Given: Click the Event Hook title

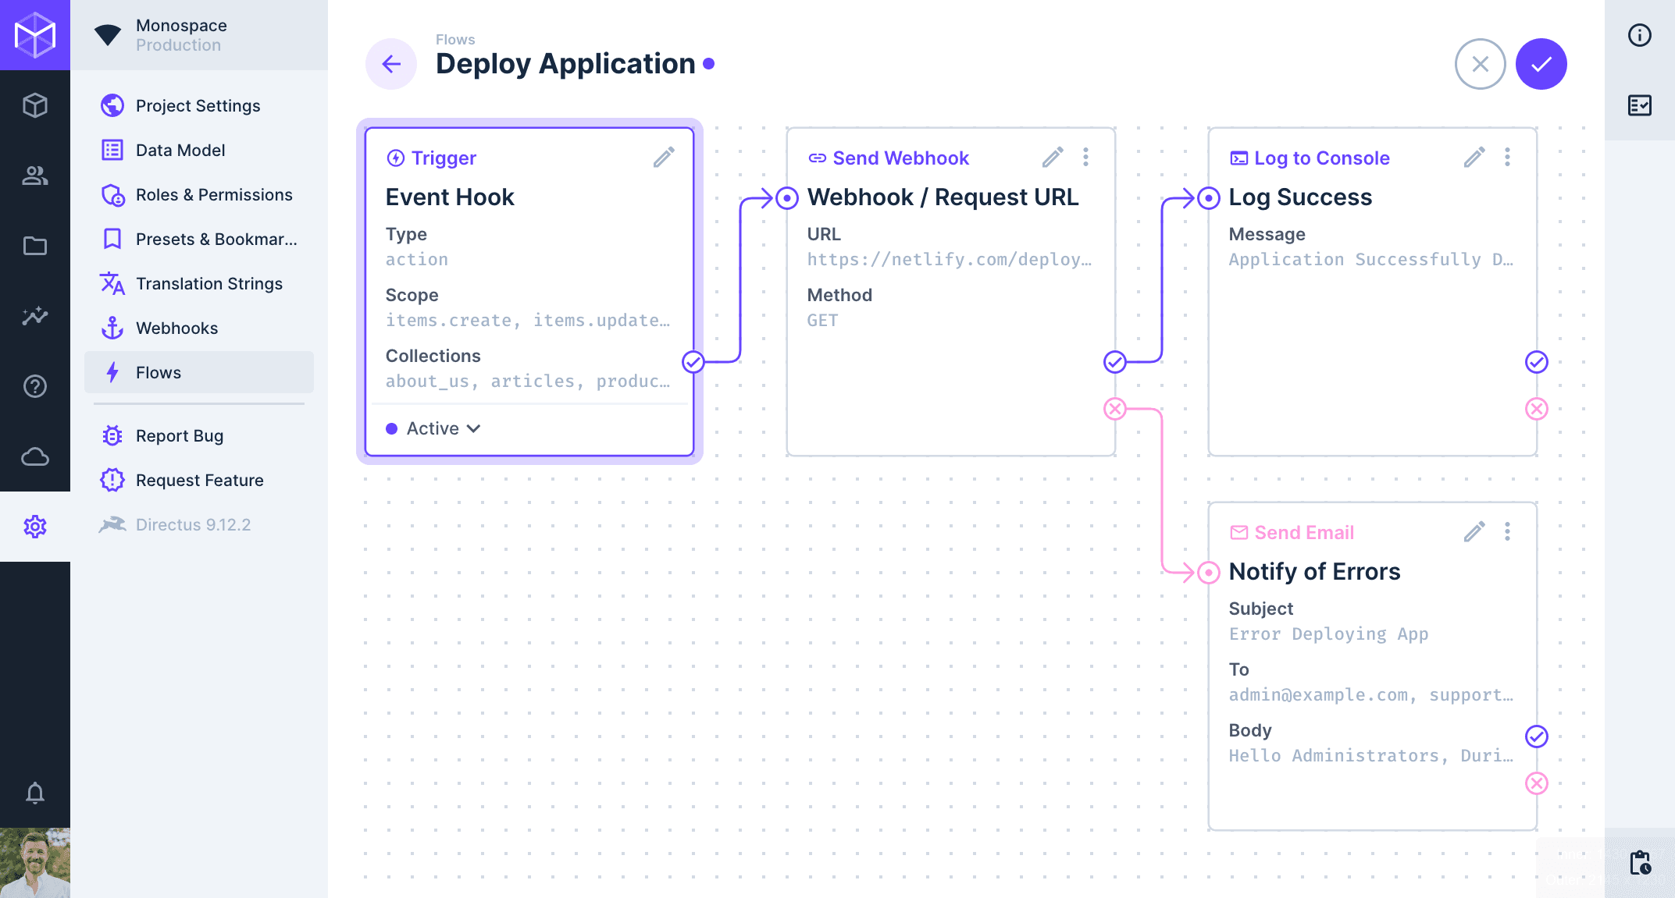Looking at the screenshot, I should 450,197.
